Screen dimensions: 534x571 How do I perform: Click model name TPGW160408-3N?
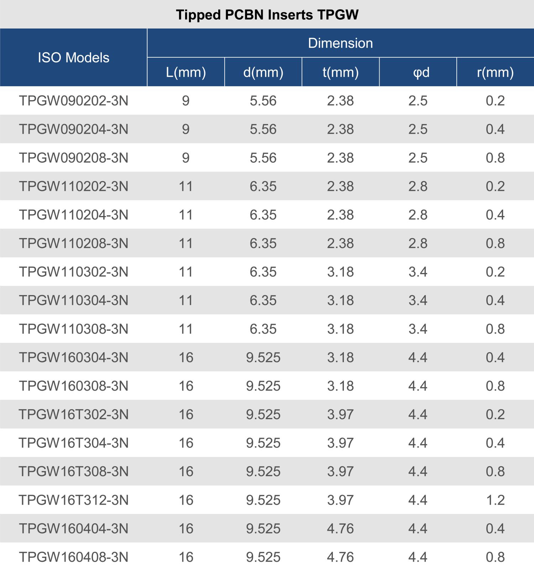[74, 557]
